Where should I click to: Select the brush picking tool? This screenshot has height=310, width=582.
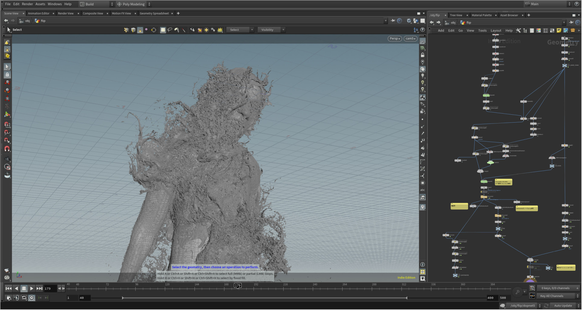(177, 30)
